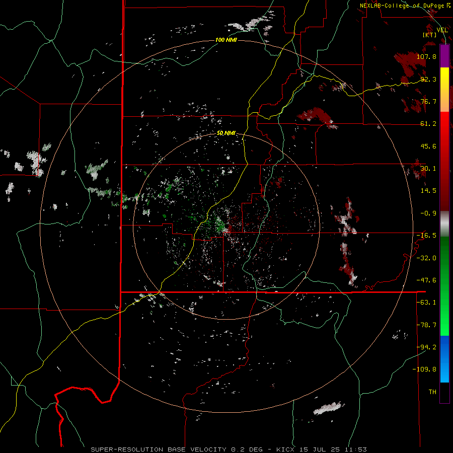The height and width of the screenshot is (453, 453).
Task: Select the -16.5 scale value
Action: point(426,236)
